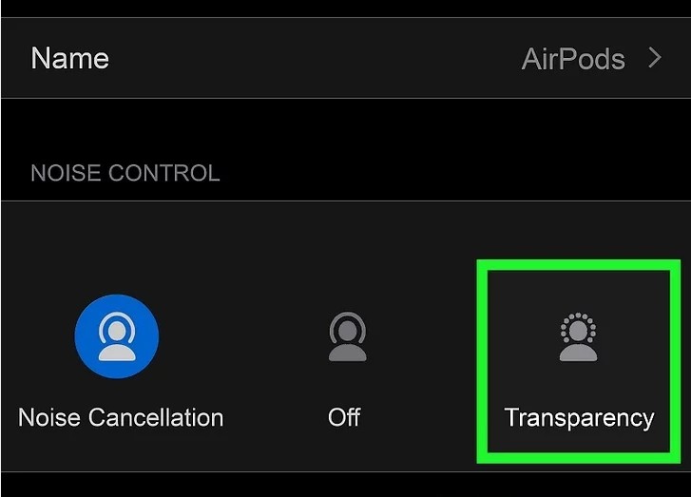This screenshot has width=691, height=497.
Task: Click the shoulders of the Transparency silhouette
Action: click(578, 353)
